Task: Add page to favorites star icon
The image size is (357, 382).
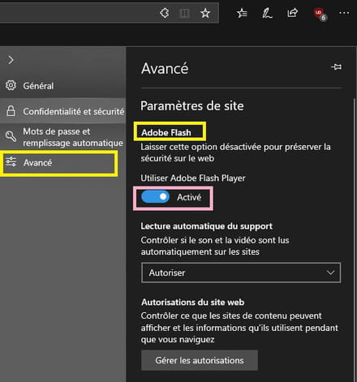Action: tap(205, 13)
